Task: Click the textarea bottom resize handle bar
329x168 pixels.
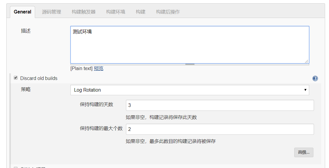Action: point(190,64)
